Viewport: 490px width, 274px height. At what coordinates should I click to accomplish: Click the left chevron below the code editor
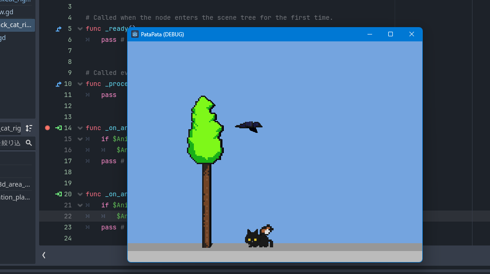click(x=44, y=255)
